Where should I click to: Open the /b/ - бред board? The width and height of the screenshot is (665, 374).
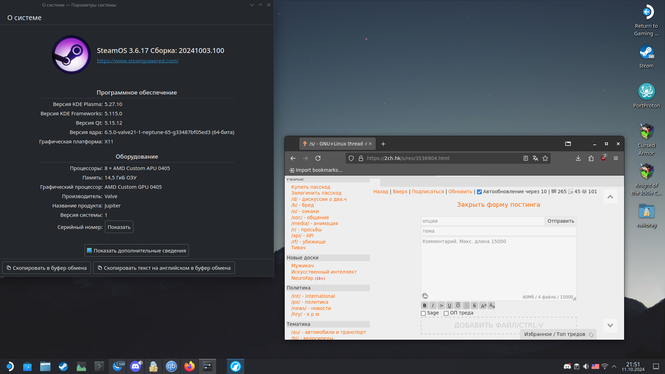click(x=302, y=205)
